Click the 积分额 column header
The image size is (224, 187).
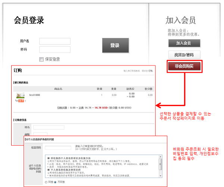click(149, 89)
